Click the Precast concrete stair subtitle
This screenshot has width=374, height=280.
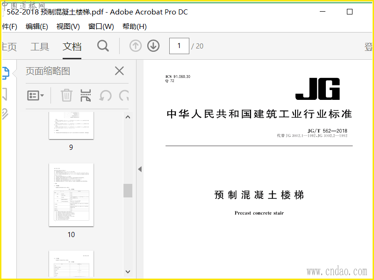coord(259,213)
